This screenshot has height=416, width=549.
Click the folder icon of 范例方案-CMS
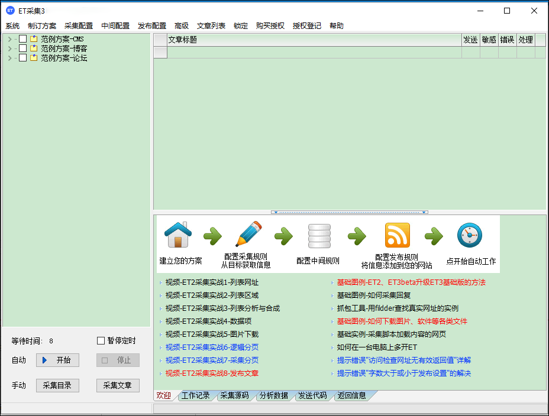(x=34, y=39)
